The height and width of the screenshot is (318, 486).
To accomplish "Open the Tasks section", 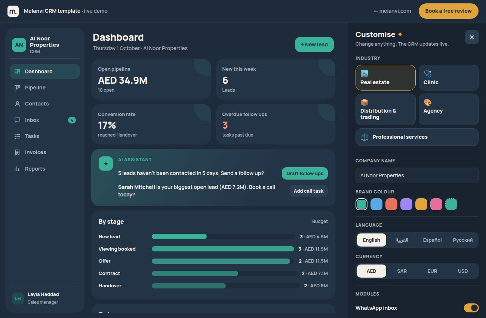I will (45, 136).
